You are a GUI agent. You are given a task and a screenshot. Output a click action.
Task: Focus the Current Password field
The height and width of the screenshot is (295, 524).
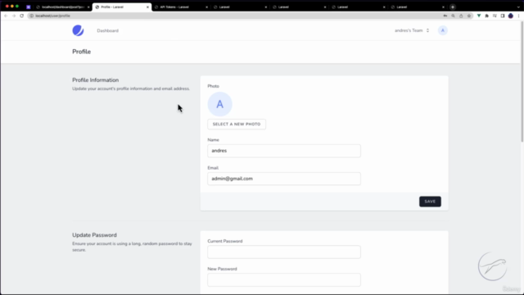(284, 252)
